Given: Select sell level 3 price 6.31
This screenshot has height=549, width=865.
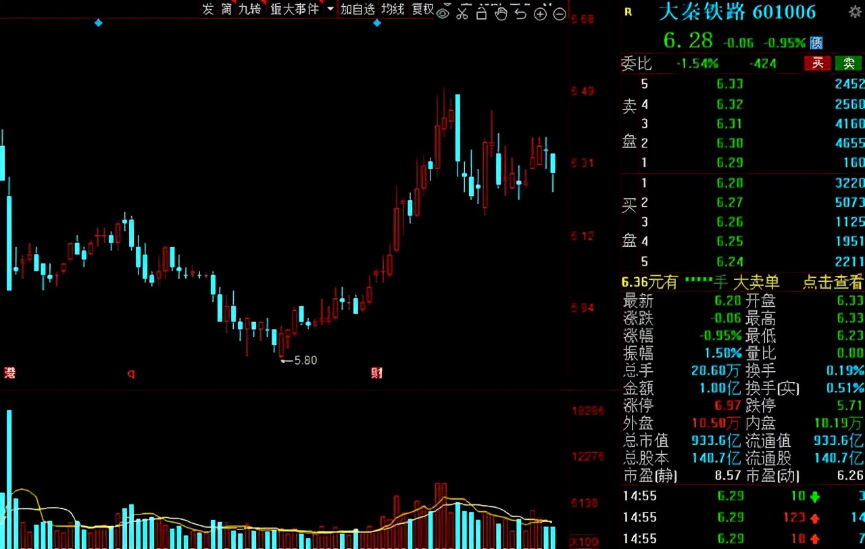Looking at the screenshot, I should pyautogui.click(x=730, y=124).
